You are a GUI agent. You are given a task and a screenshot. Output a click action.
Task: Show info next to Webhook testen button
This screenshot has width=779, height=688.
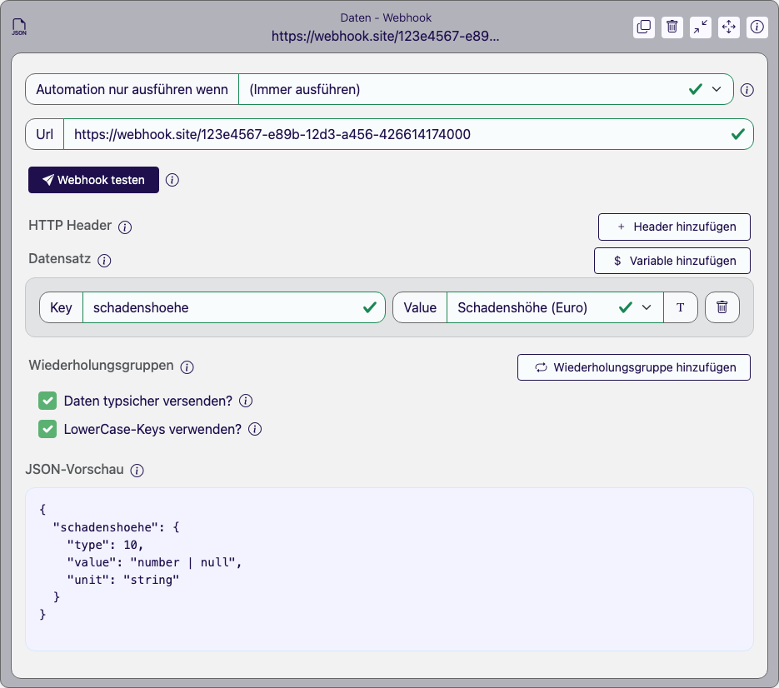pyautogui.click(x=172, y=180)
